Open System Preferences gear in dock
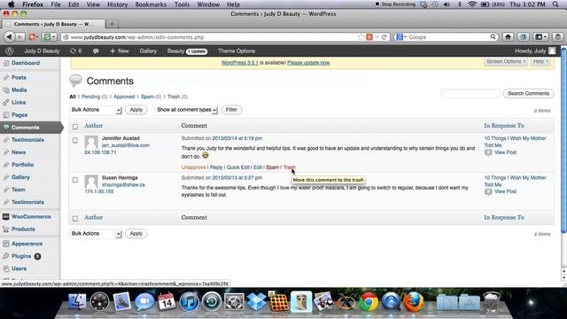The height and width of the screenshot is (319, 567). (234, 301)
